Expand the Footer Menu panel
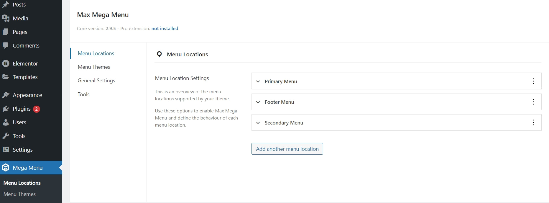 coord(258,102)
